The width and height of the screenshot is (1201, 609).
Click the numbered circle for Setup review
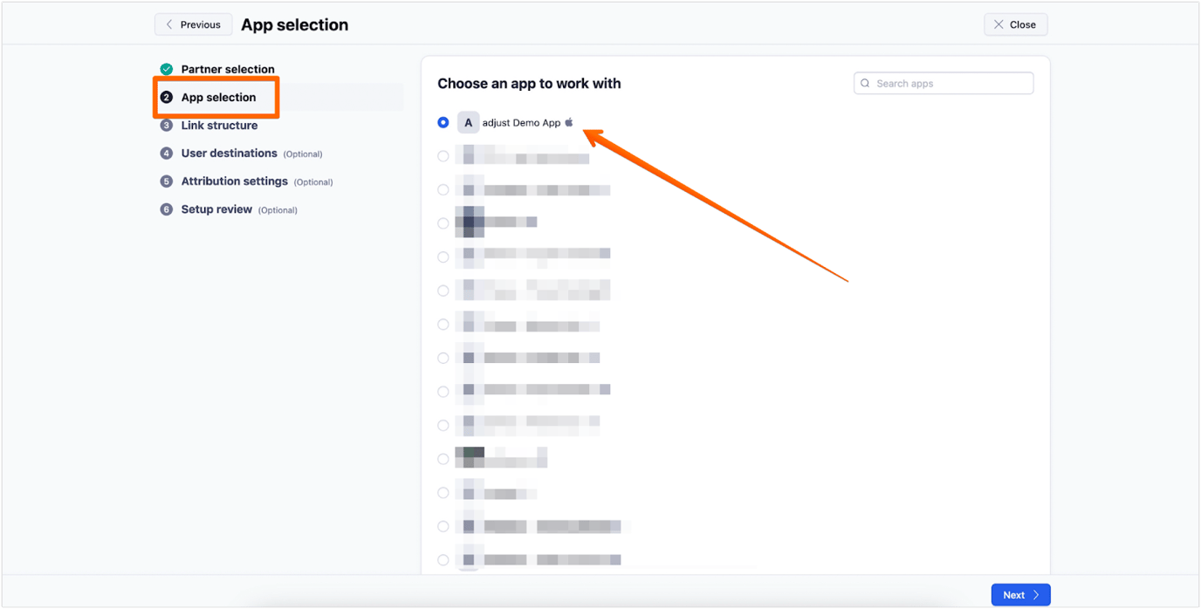pos(166,209)
